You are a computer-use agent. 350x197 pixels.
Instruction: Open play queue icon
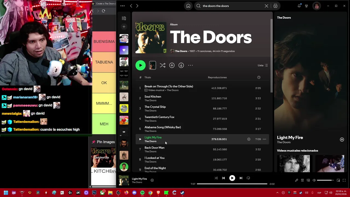click(302, 180)
